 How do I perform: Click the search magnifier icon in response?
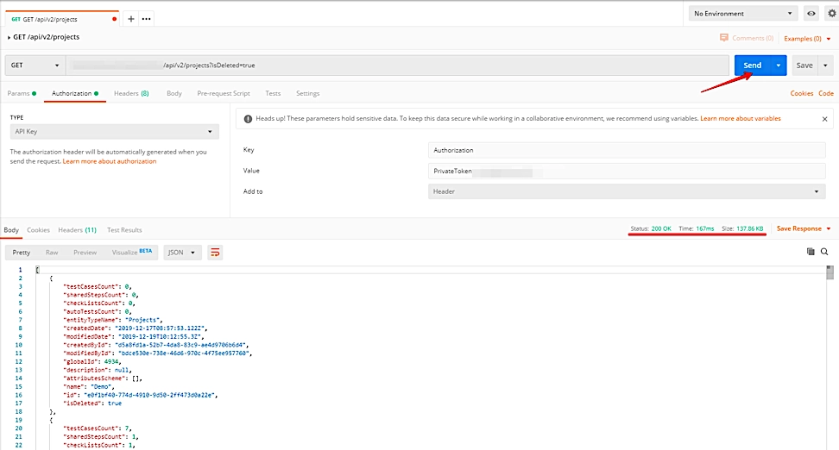click(824, 252)
